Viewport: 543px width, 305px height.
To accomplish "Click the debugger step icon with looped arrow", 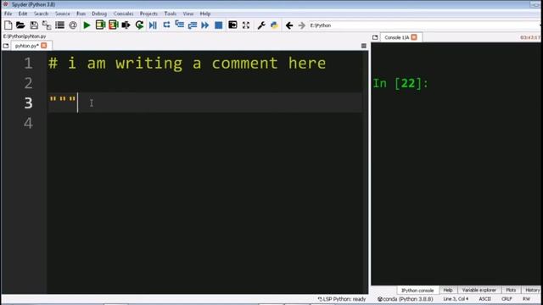I will coord(166,25).
